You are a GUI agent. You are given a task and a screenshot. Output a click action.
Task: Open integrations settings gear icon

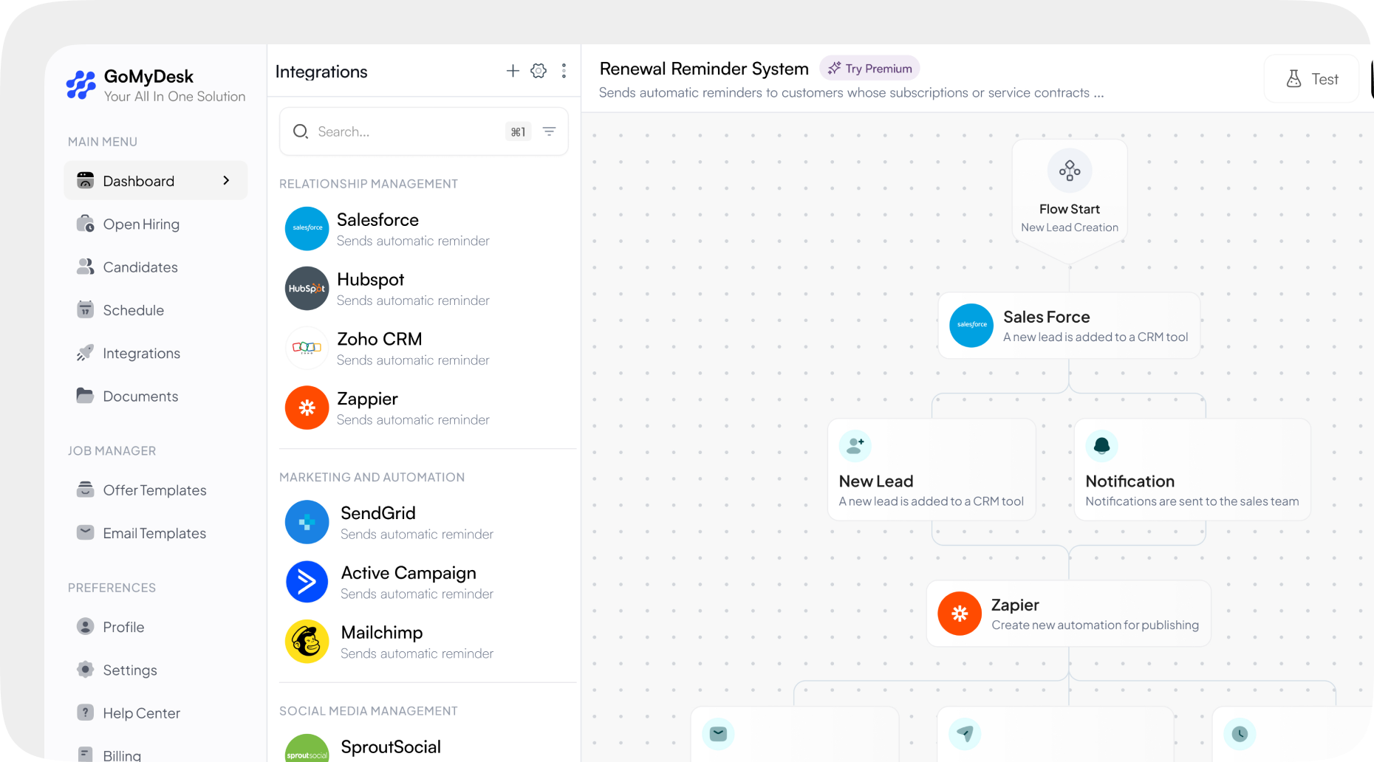tap(539, 71)
